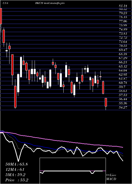Click the '<<Live MACD' label
Viewport: 132px width, 184px height.
(111, 177)
